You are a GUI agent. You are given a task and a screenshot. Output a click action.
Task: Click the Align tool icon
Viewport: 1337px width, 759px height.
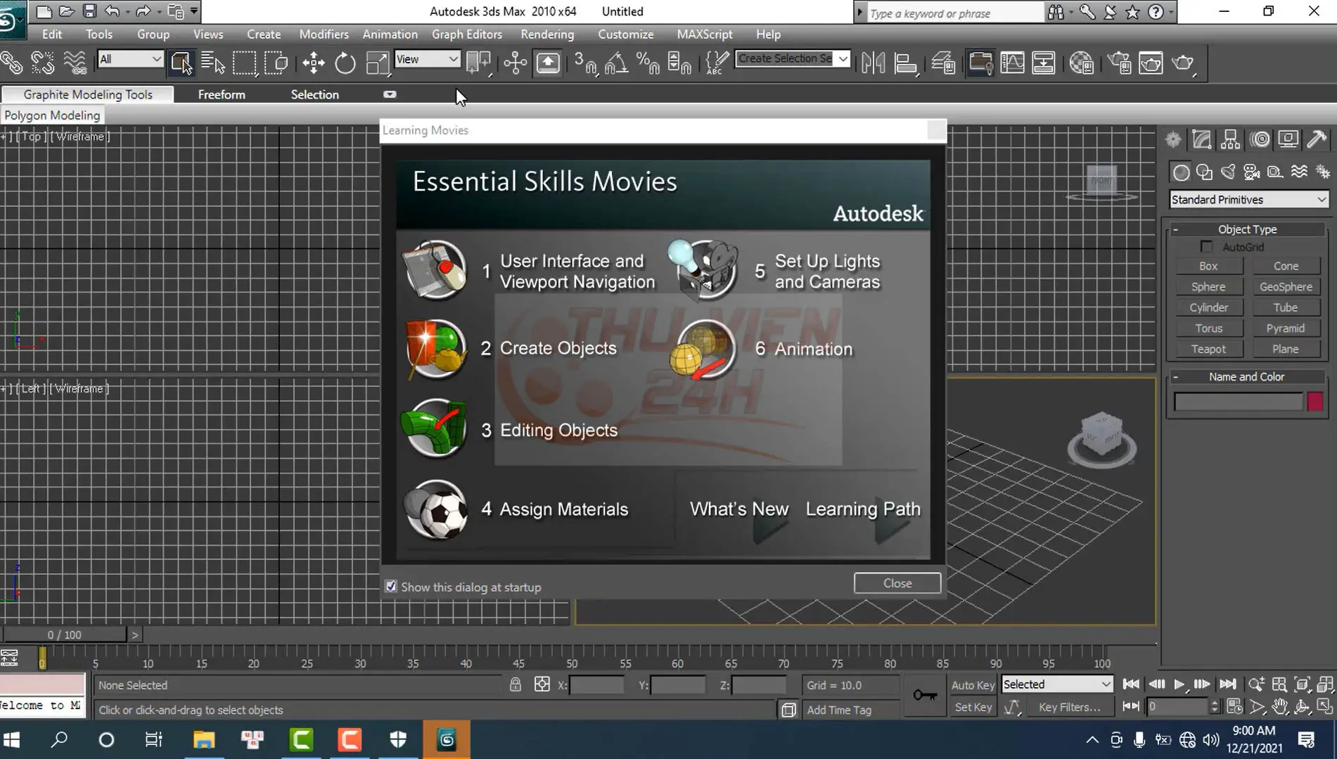tap(905, 63)
